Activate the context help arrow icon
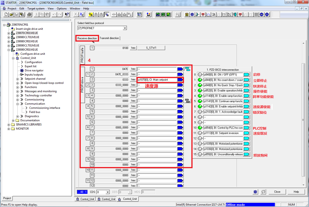Screen dimensions: 309x207 [x=67, y=15]
